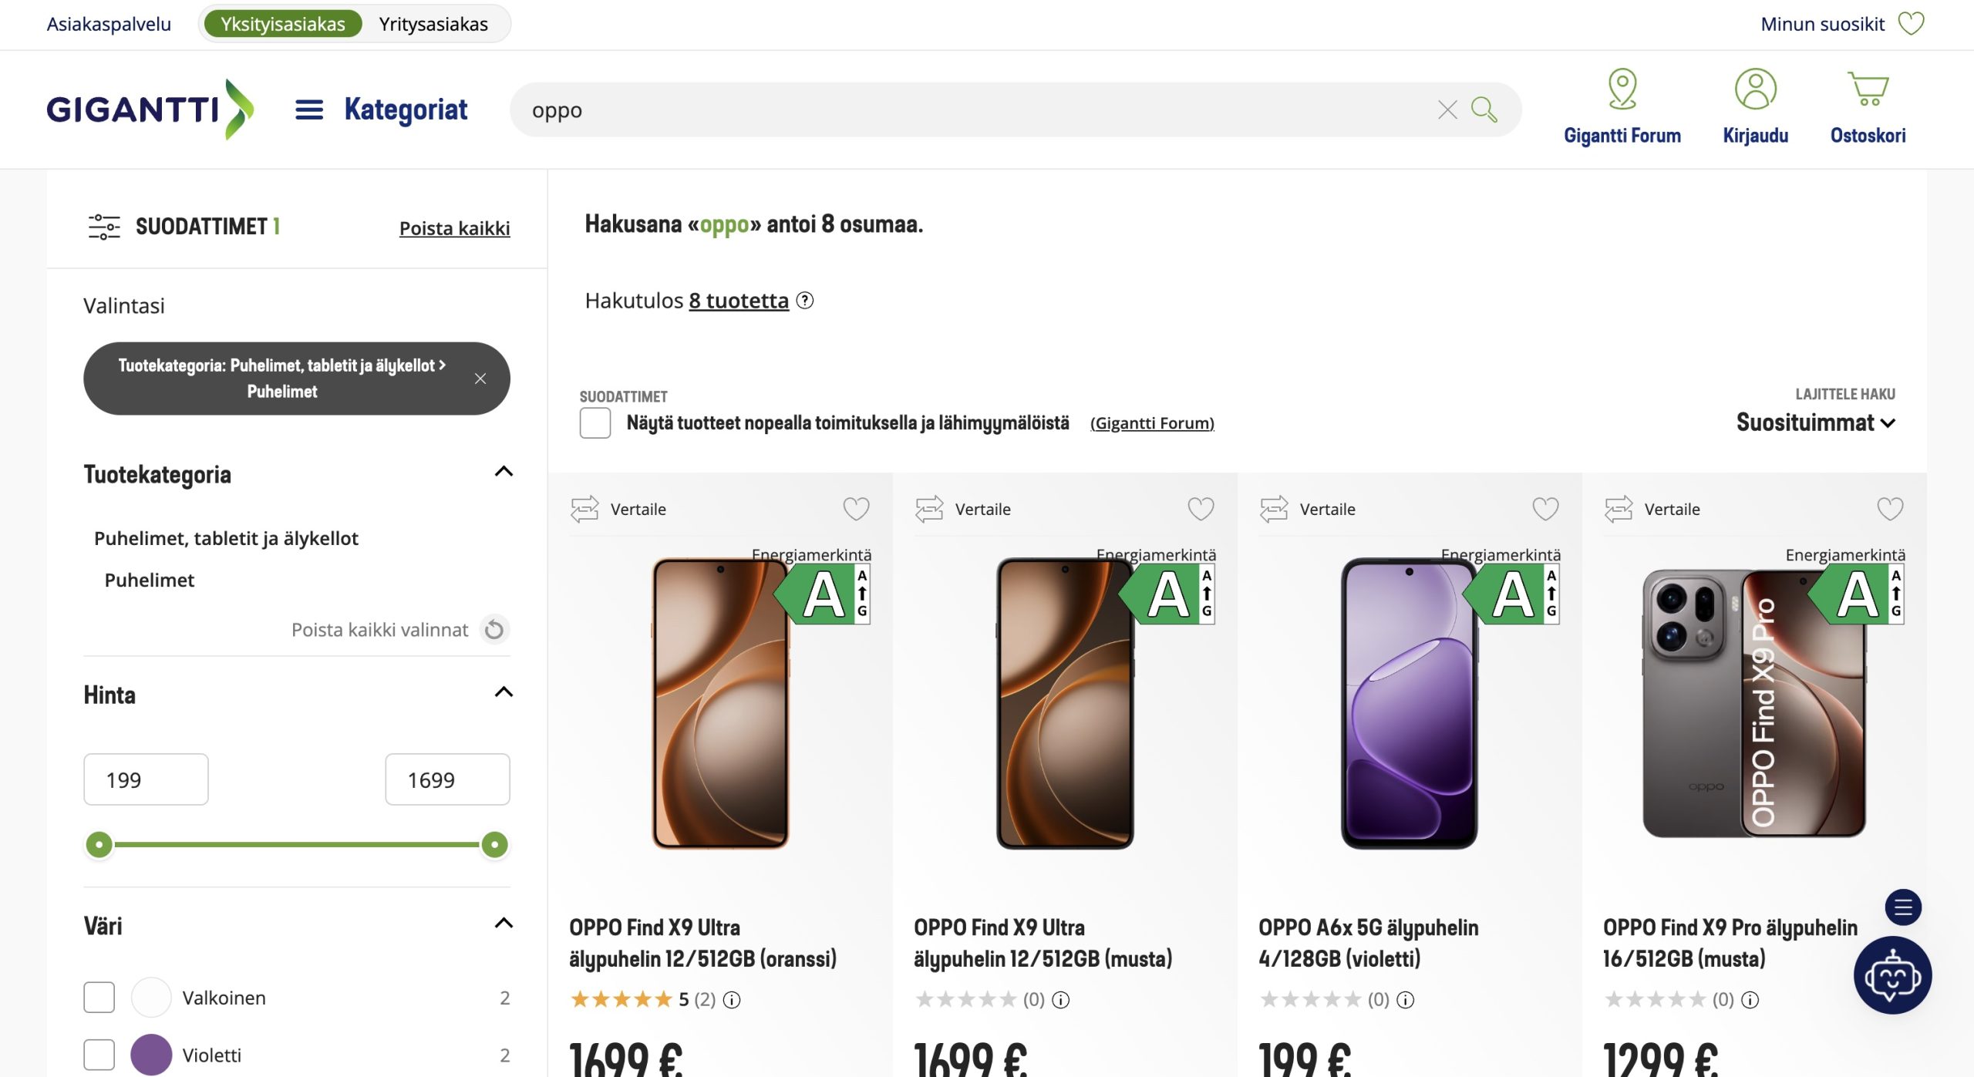The image size is (1974, 1077).
Task: Collapse the Tuotekategoria filter section
Action: click(x=503, y=472)
